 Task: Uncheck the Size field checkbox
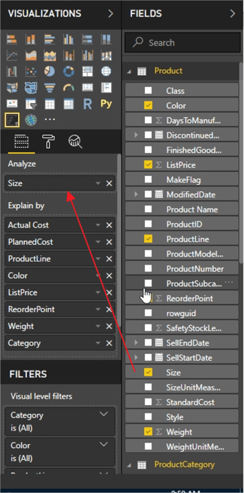tap(148, 372)
